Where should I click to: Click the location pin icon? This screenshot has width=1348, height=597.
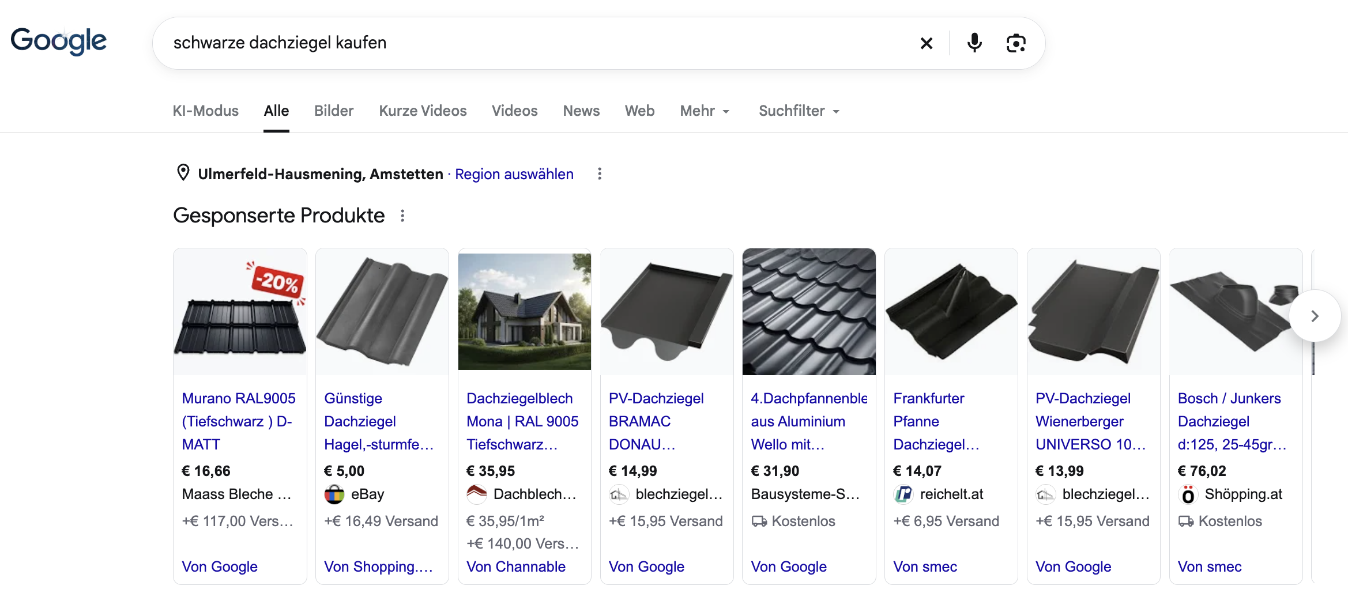click(x=183, y=173)
